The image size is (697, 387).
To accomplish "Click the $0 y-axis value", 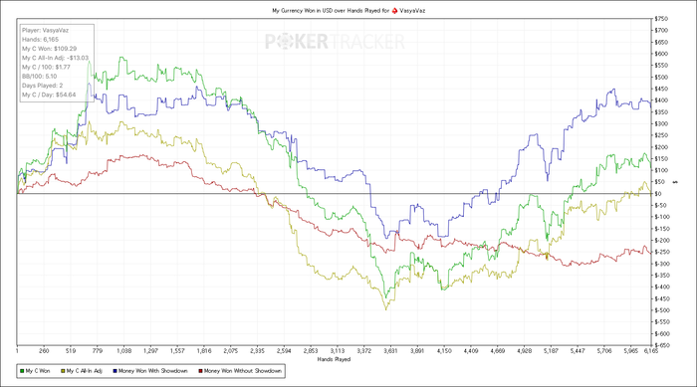I will [658, 194].
